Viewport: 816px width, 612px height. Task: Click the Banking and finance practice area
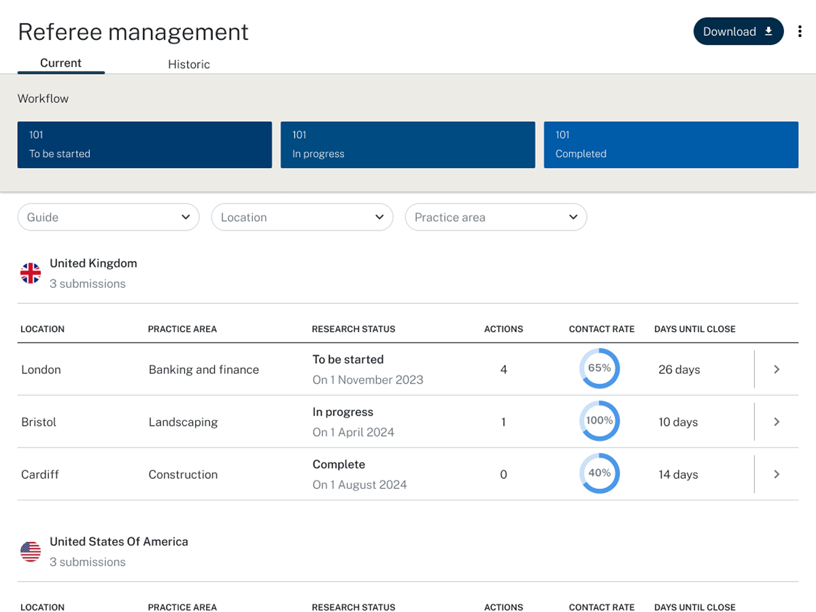point(203,369)
